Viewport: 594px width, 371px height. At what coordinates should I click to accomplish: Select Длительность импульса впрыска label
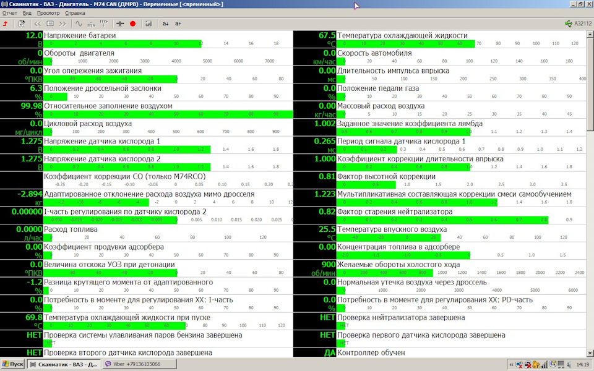(x=394, y=70)
